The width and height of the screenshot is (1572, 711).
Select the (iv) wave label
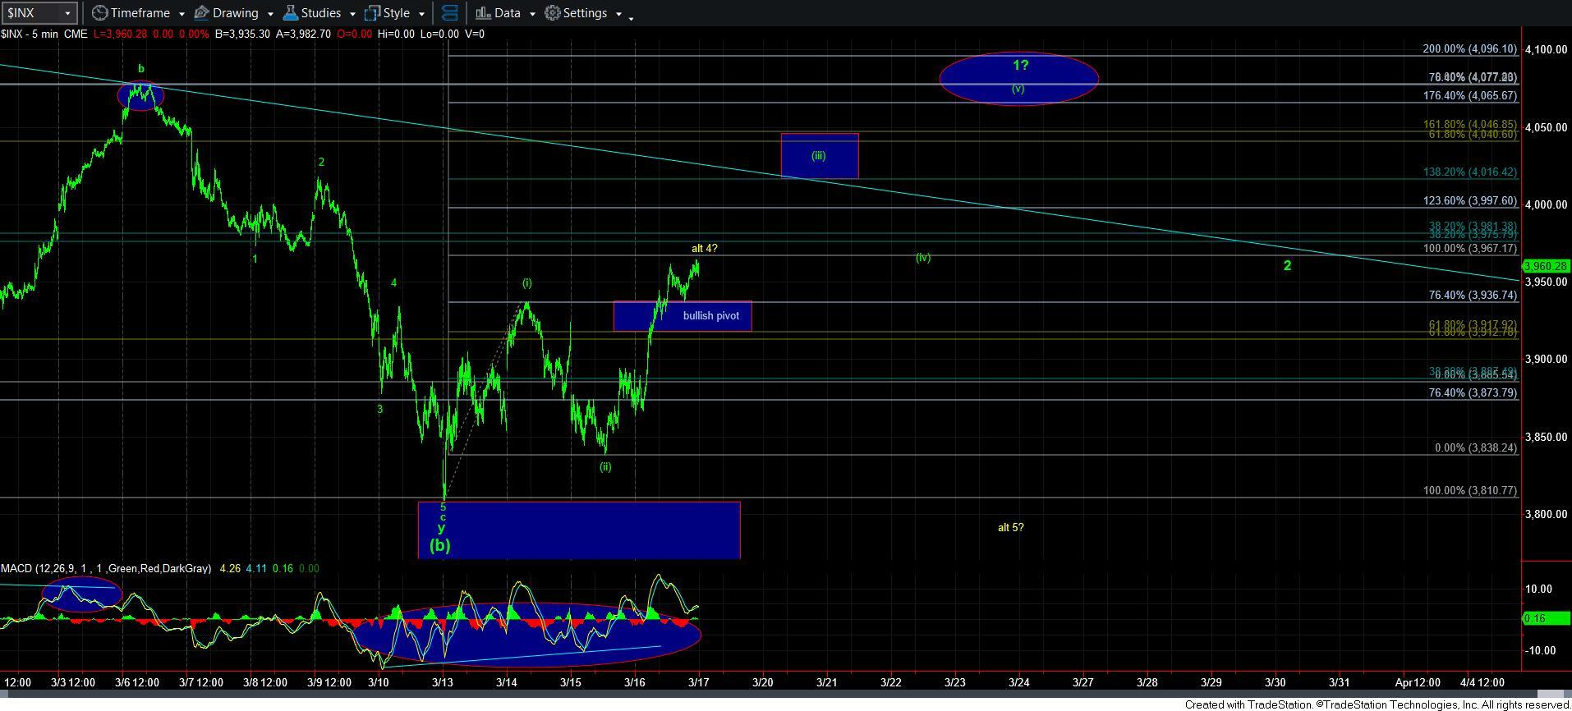[x=923, y=257]
